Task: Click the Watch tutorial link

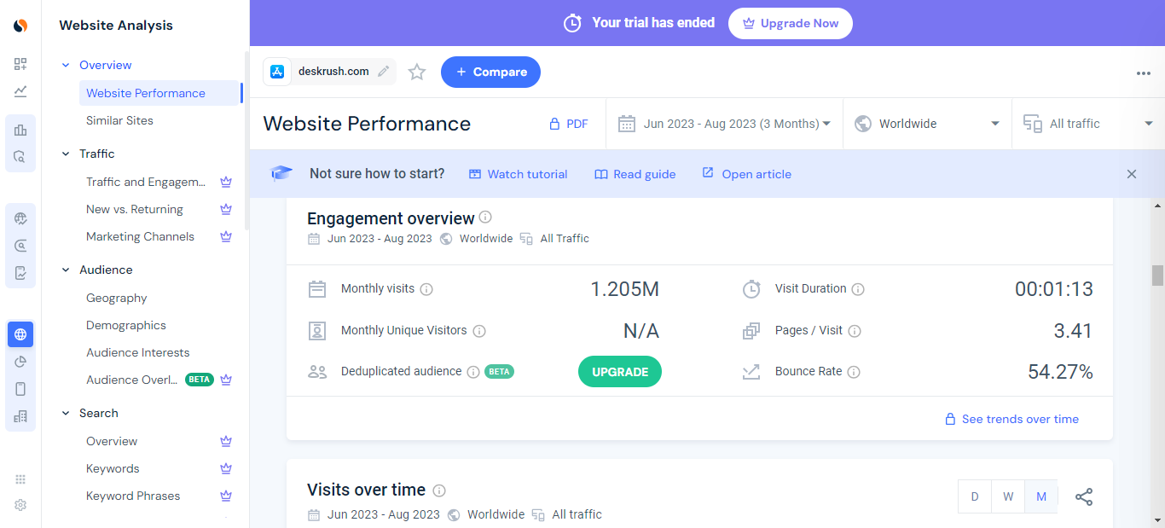Action: (x=518, y=174)
